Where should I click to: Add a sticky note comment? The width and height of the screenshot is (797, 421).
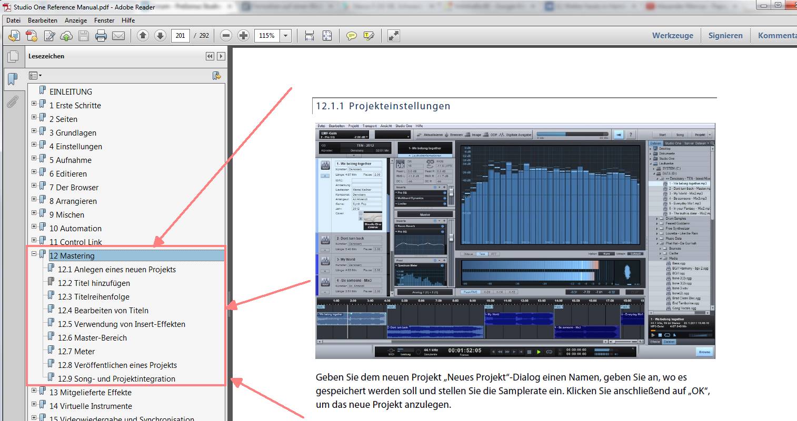point(352,36)
